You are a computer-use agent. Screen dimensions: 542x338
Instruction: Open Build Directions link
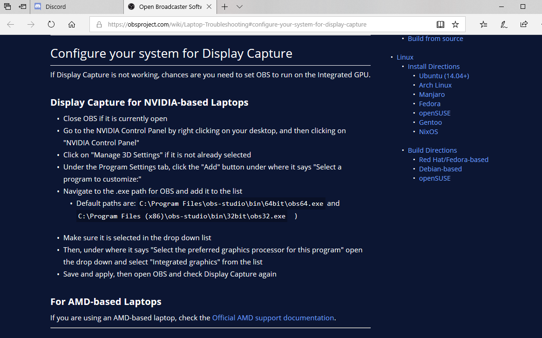[x=432, y=151]
